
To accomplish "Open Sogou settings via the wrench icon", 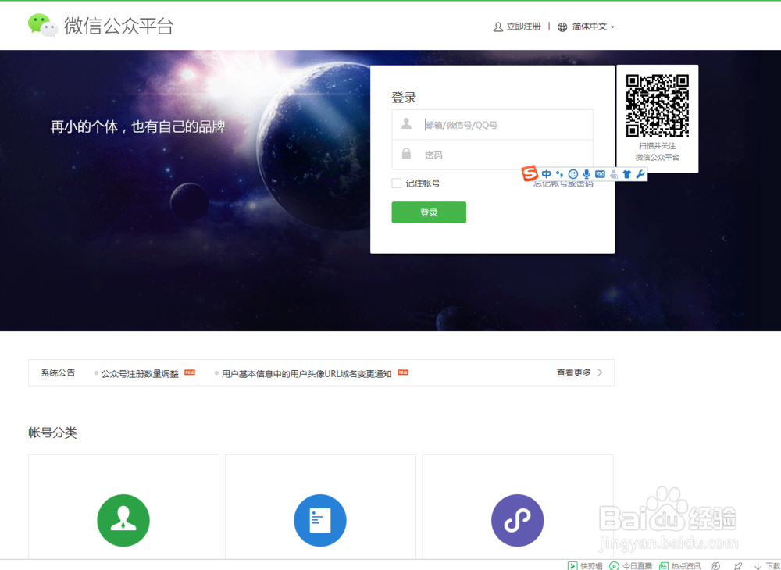I will pos(640,173).
